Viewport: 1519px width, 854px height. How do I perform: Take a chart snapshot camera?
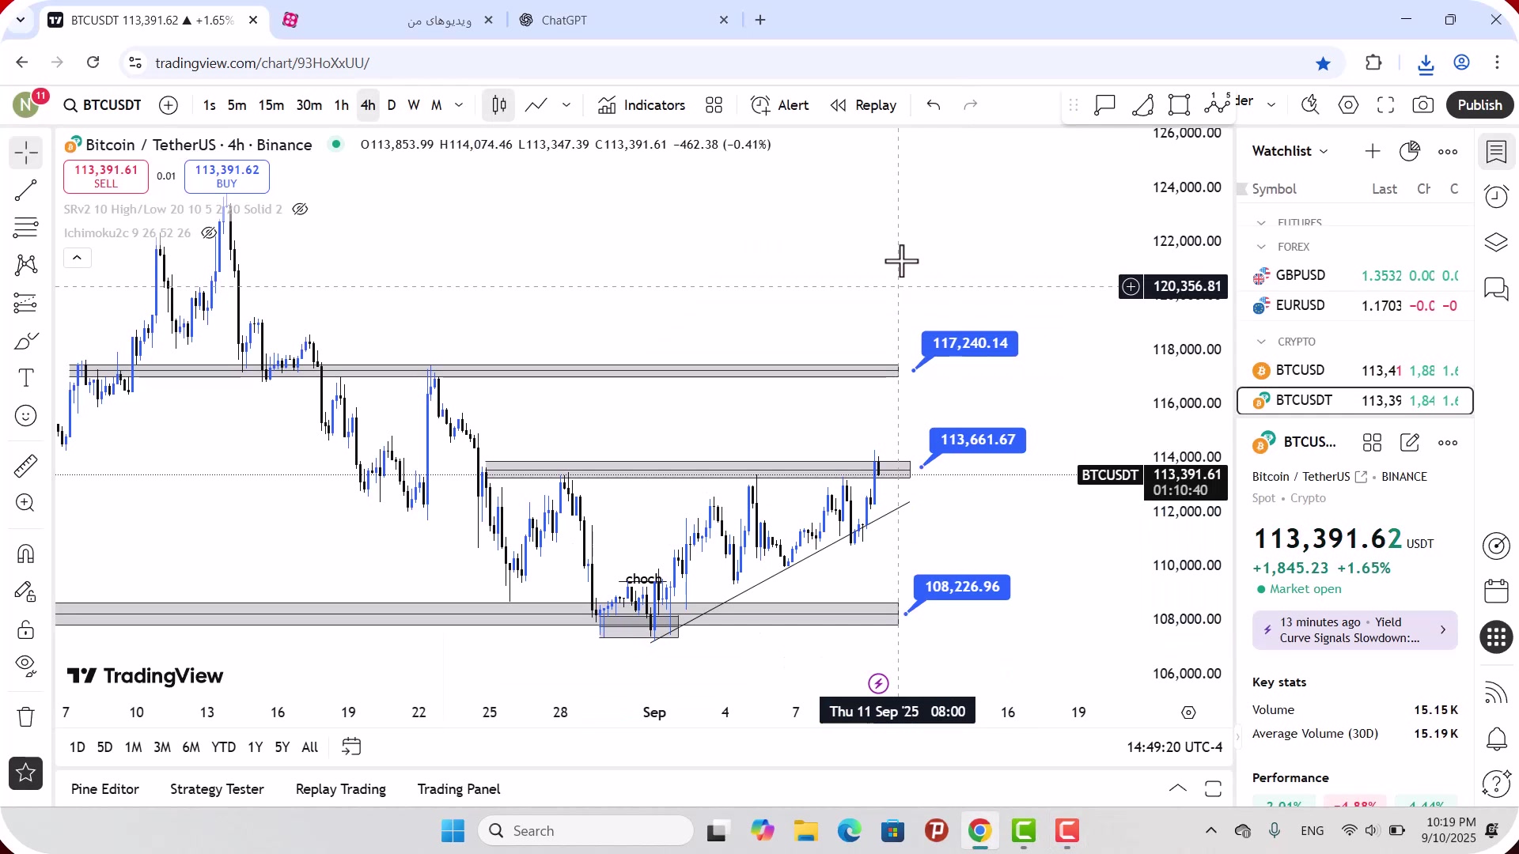1423,105
